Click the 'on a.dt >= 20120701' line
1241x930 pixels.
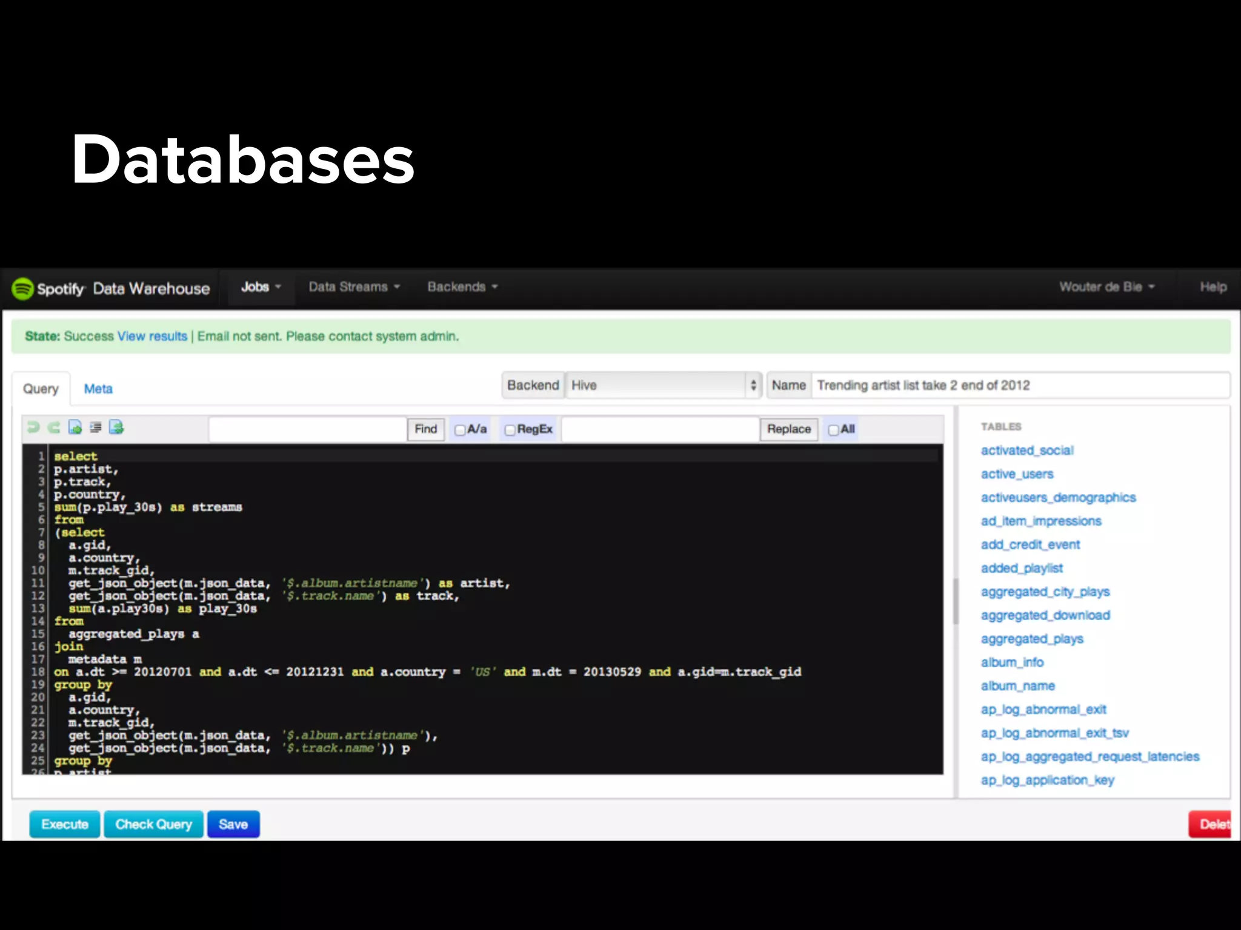tap(427, 672)
